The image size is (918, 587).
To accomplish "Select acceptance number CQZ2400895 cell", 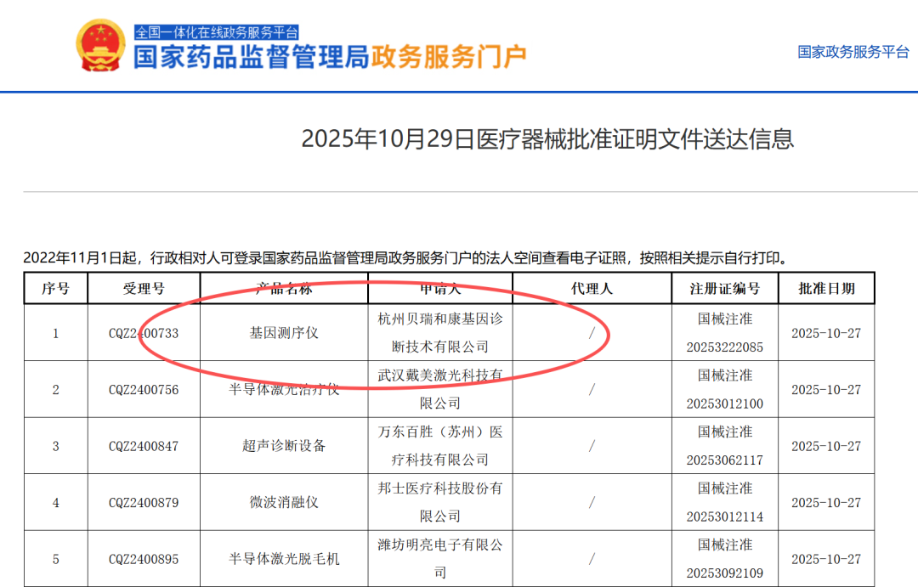I will point(144,559).
